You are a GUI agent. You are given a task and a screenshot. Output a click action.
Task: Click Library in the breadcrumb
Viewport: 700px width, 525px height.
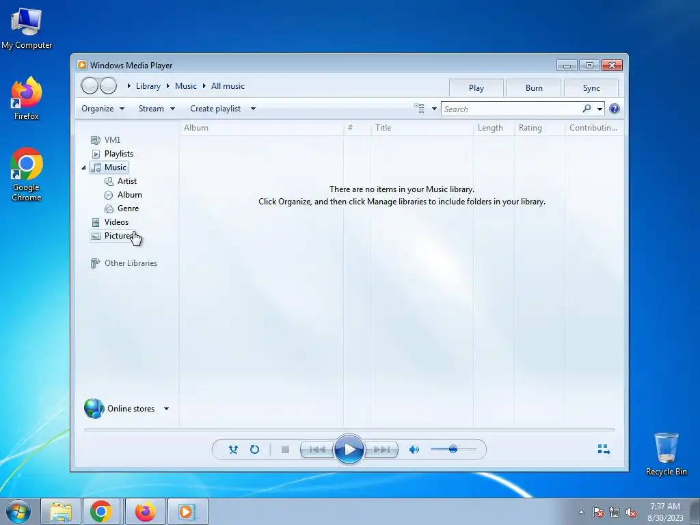click(148, 86)
